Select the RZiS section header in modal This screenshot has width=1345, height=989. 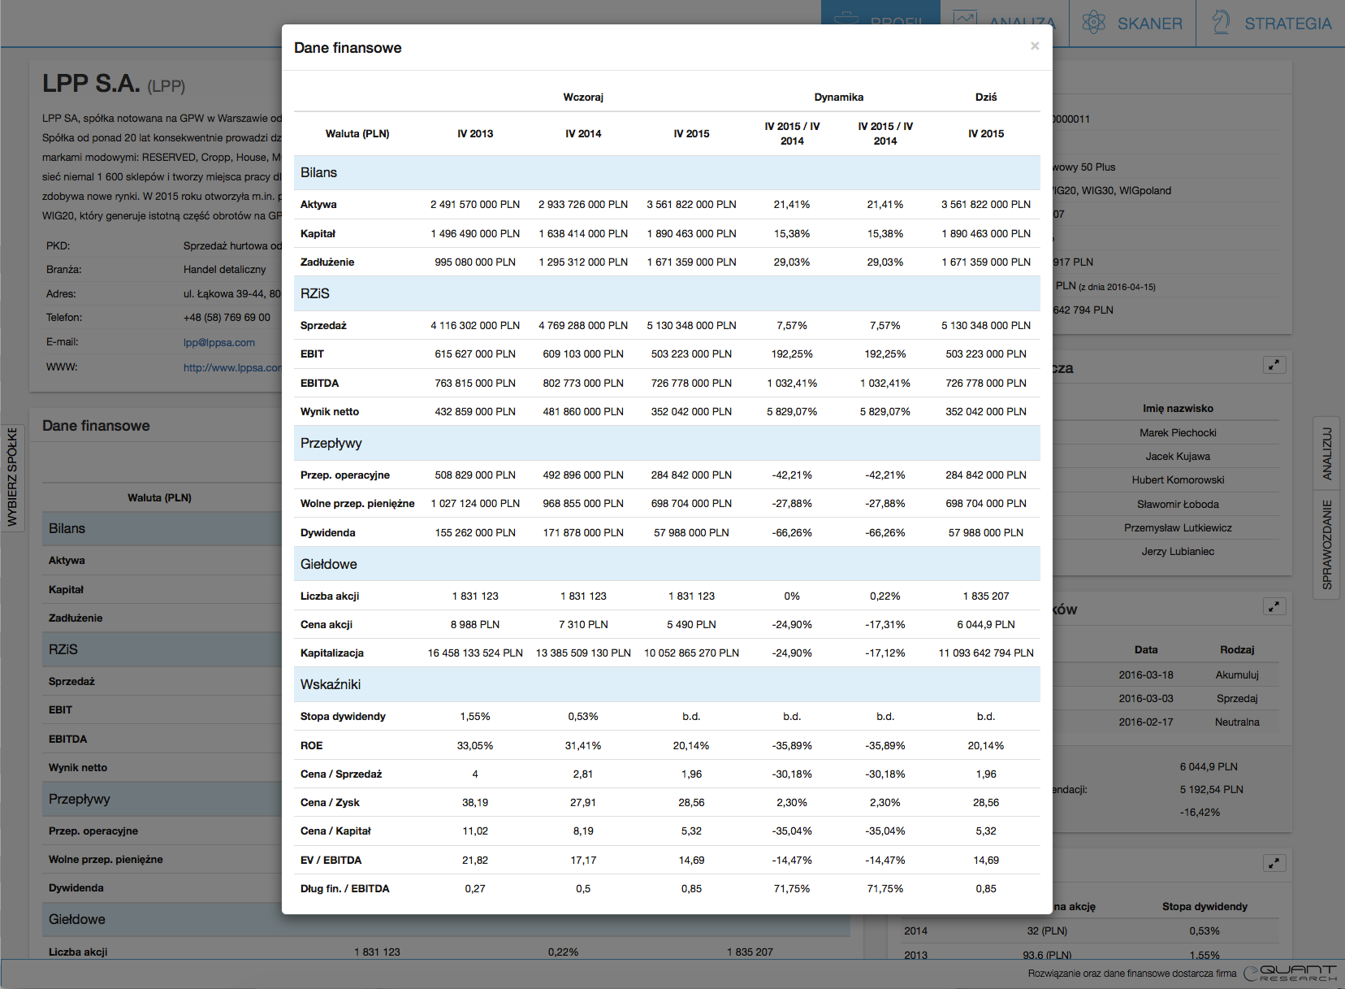(667, 293)
